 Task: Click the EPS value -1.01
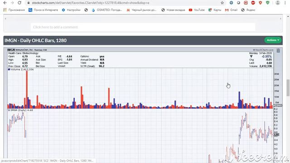click(69, 60)
